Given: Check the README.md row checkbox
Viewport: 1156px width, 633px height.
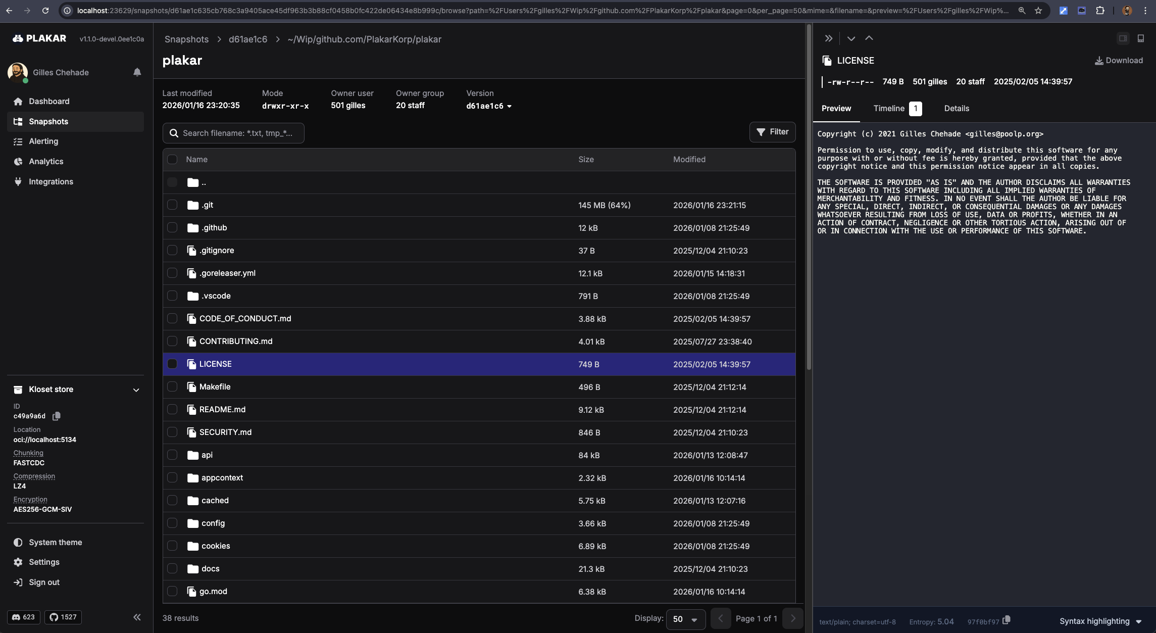Looking at the screenshot, I should pyautogui.click(x=172, y=410).
